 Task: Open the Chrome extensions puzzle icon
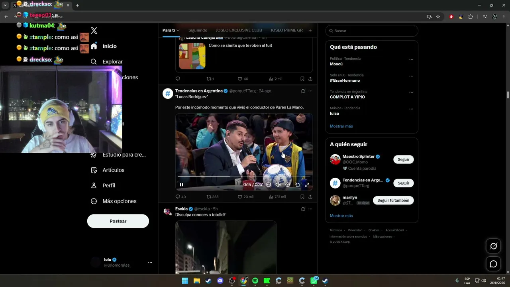point(471,17)
